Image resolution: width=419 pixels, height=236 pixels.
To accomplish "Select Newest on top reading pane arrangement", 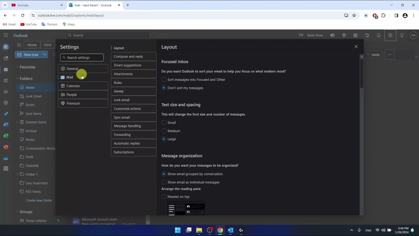I will (x=164, y=197).
